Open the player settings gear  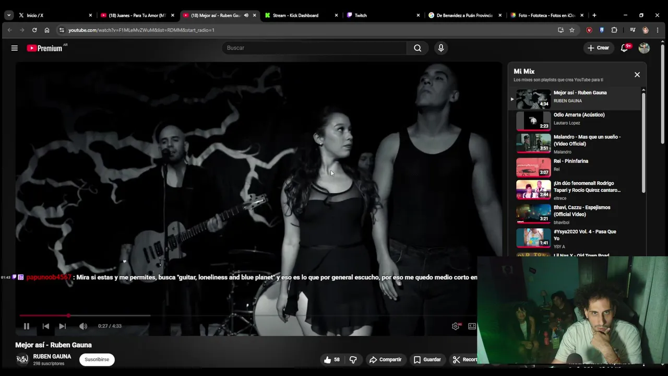456,326
